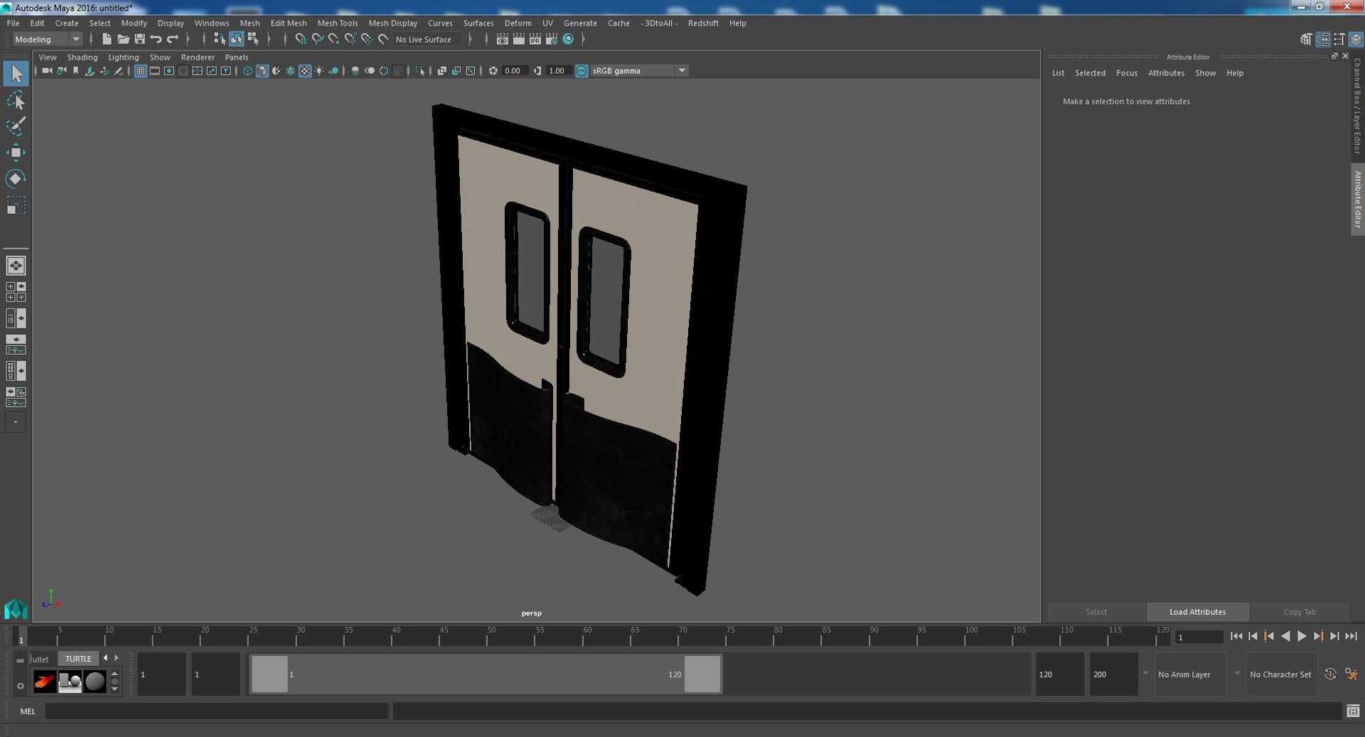
Task: Open the Modeling menu set dropdown
Action: 47,39
